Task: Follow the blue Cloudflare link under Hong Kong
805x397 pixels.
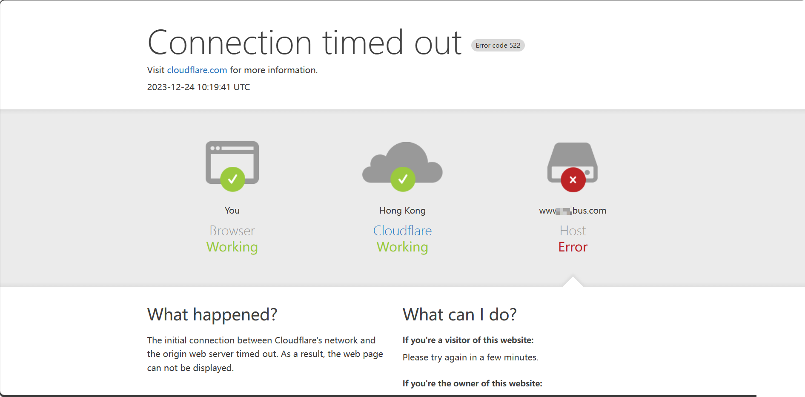Action: [x=402, y=231]
